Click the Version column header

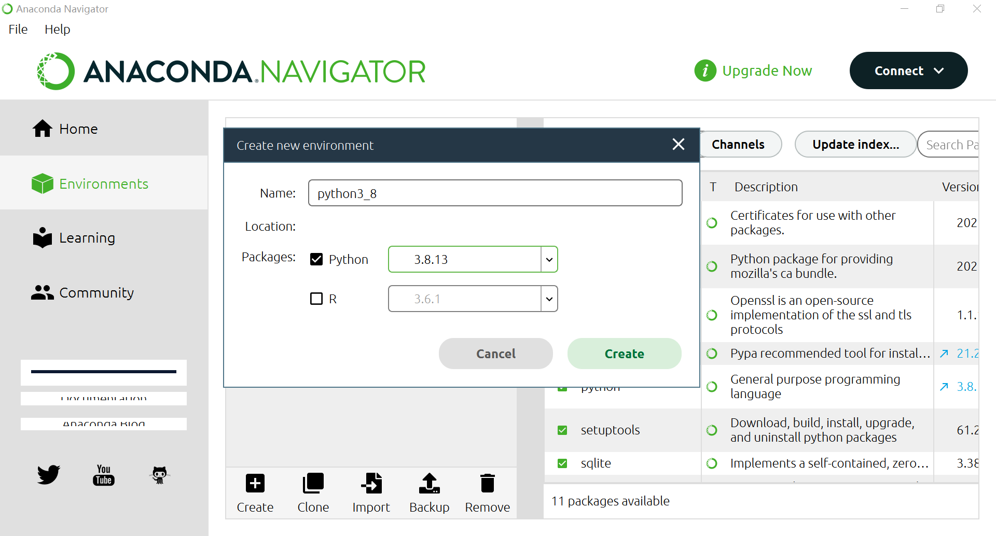960,187
